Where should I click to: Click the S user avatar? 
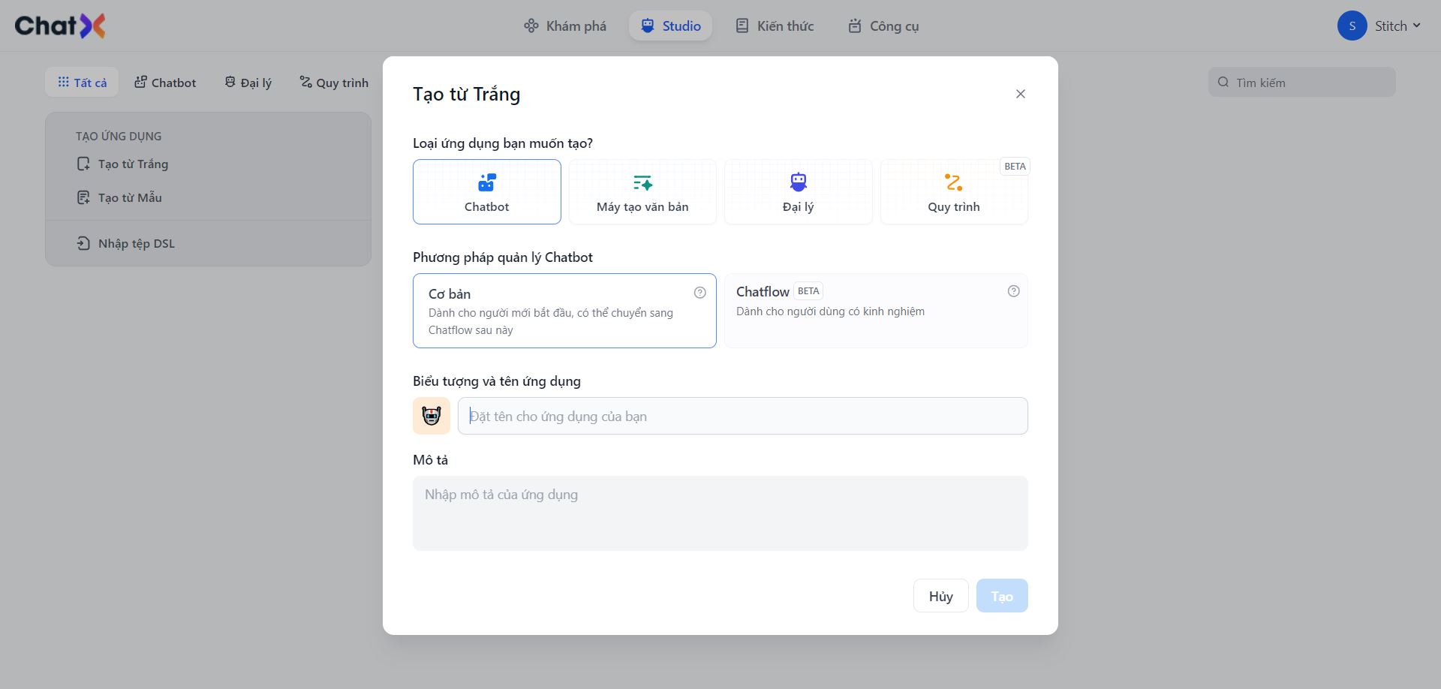1352,26
